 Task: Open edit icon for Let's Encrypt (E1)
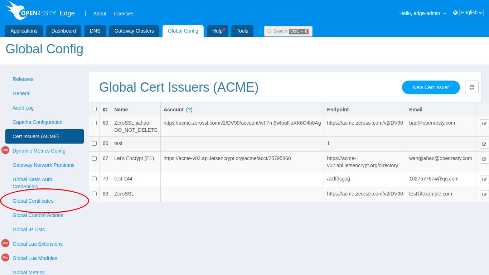coord(484,159)
